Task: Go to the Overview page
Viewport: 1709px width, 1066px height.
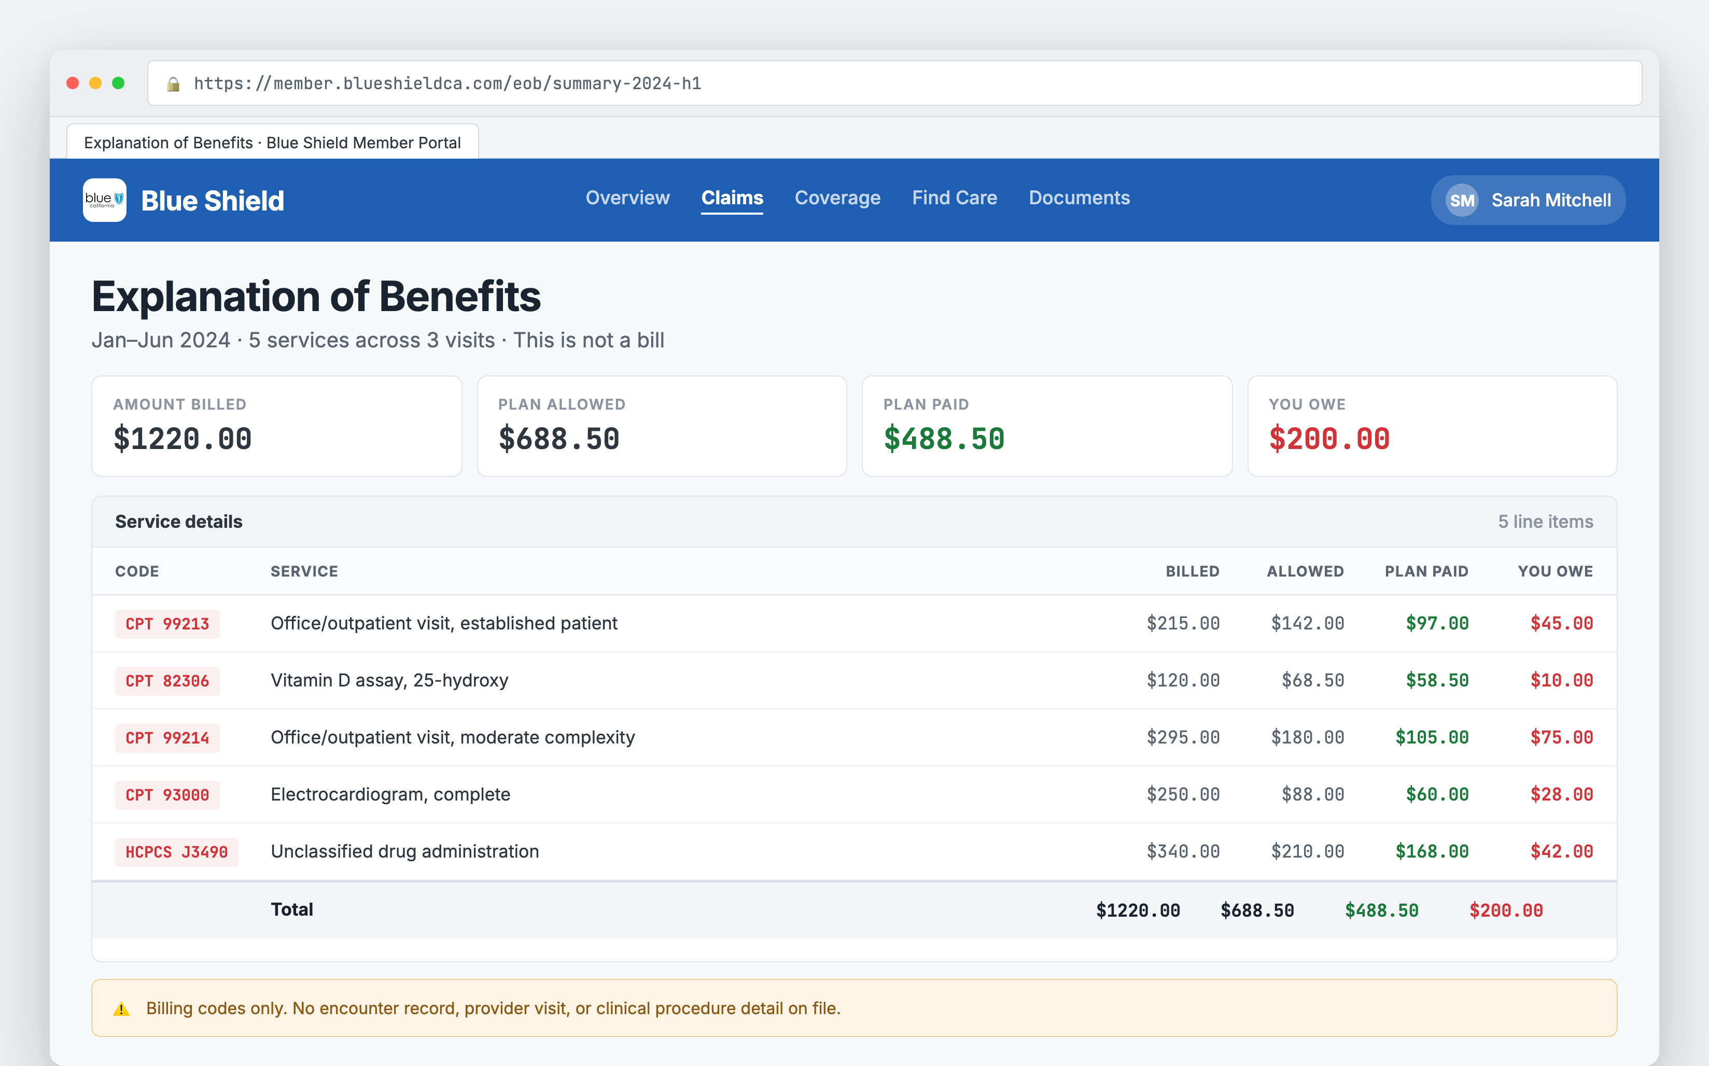Action: [627, 198]
